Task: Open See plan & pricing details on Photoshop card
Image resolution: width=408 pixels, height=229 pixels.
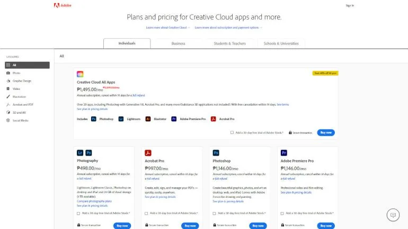Action: pos(228,201)
